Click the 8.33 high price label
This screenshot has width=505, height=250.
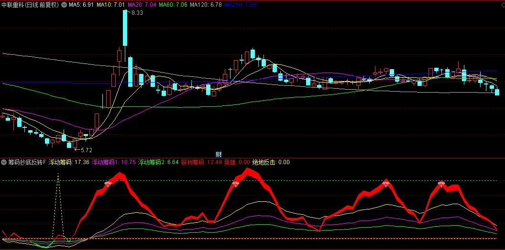[x=137, y=13]
